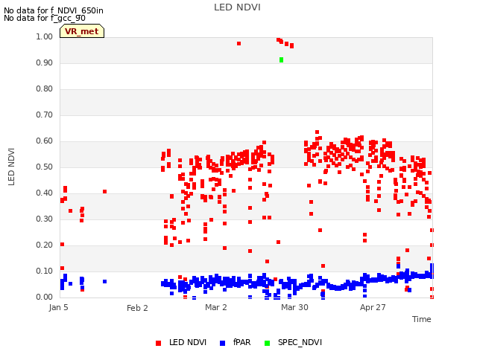The width and height of the screenshot is (477, 357).
Task: Click the blue fPAR legend swatch
Action: click(x=222, y=344)
